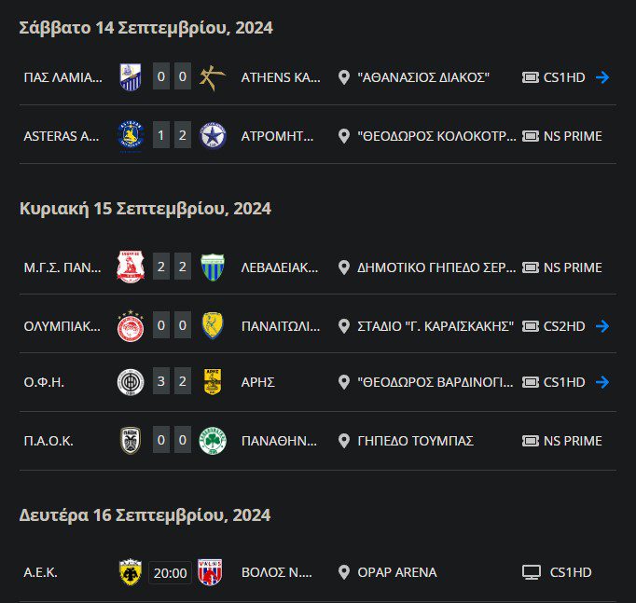Viewport: 636px width, 603px height.
Task: Click location pin next to OPAP ARENA
Action: click(343, 572)
